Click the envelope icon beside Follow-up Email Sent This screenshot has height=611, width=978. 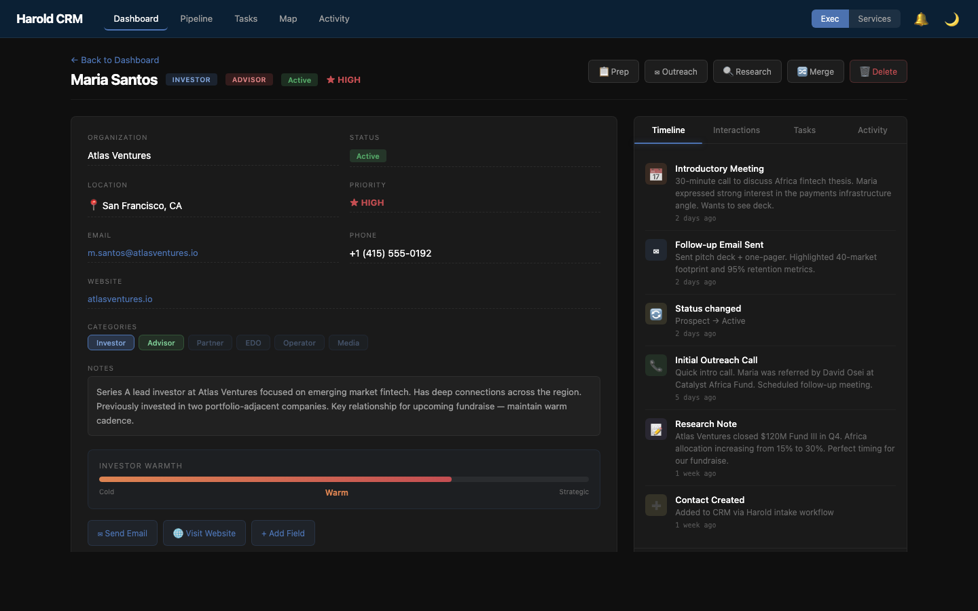(x=655, y=250)
